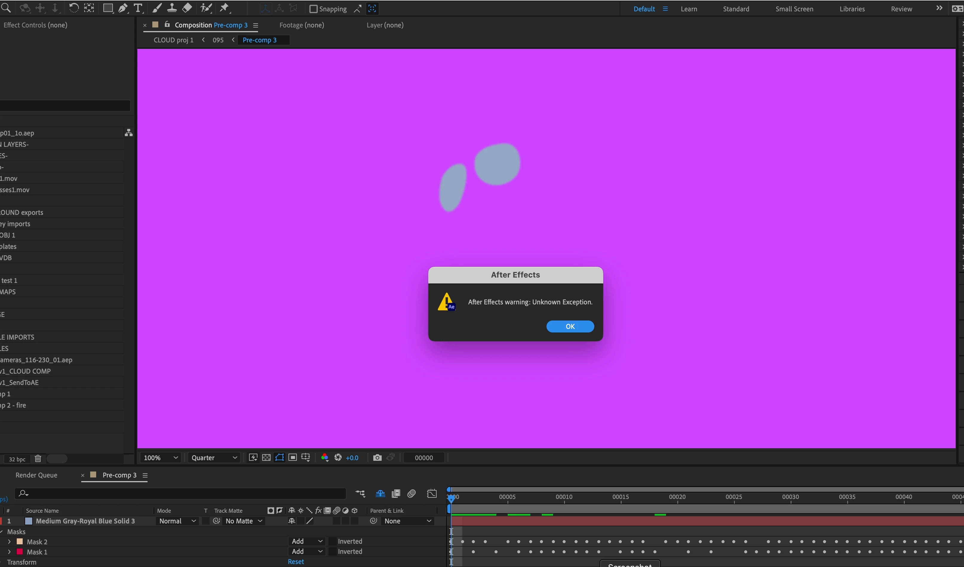Click the Mask 1 red color swatch
This screenshot has height=567, width=964.
point(19,552)
